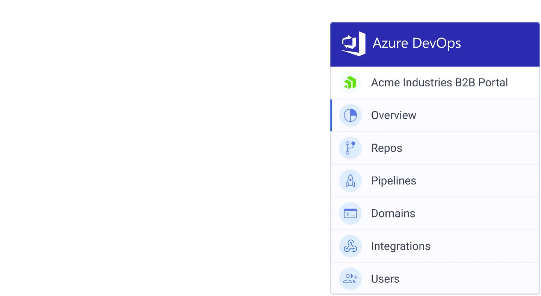The image size is (541, 296).
Task: Click the Users add-person icon
Action: (x=350, y=279)
